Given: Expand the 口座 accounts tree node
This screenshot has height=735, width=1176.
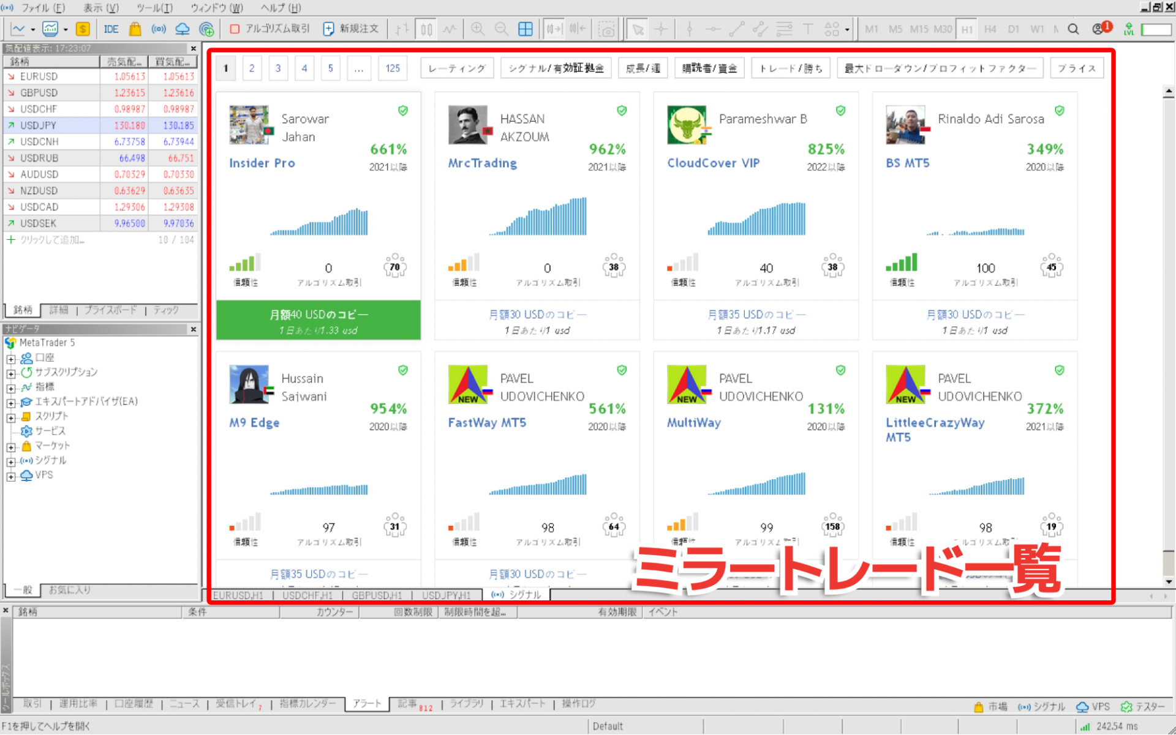Looking at the screenshot, I should (11, 359).
